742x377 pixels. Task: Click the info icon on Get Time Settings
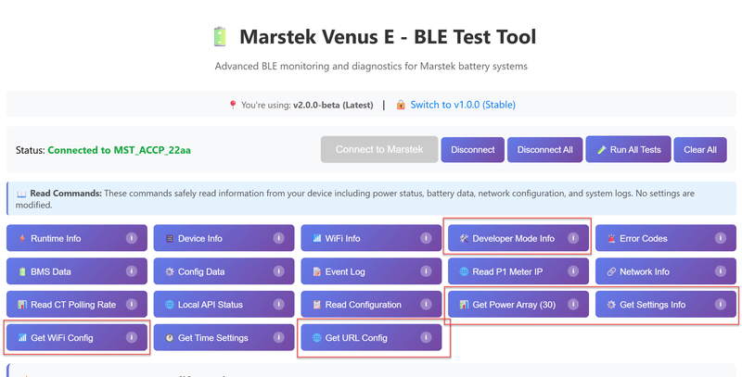278,338
